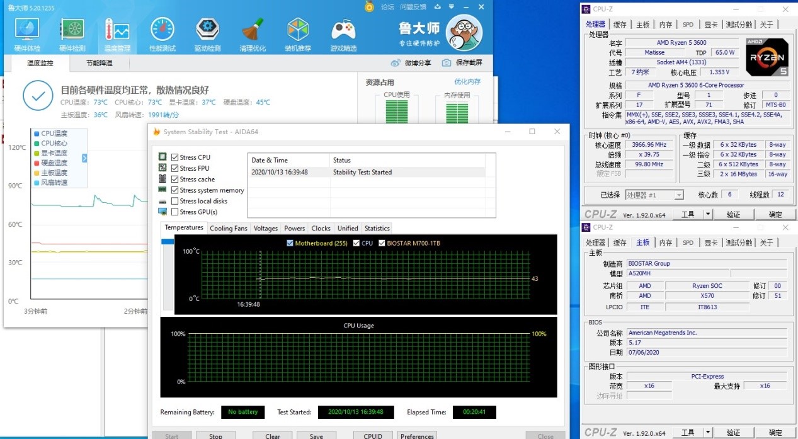Viewport: 798px width, 439px height.
Task: Toggle CPU温度 blue legend swatch
Action: 37,134
